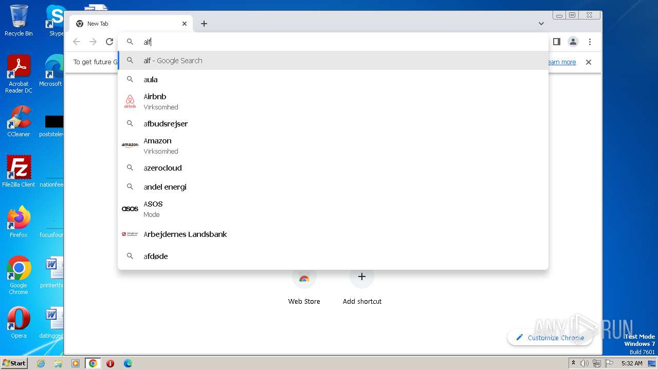
Task: Open the Web Store shortcut
Action: (x=304, y=286)
